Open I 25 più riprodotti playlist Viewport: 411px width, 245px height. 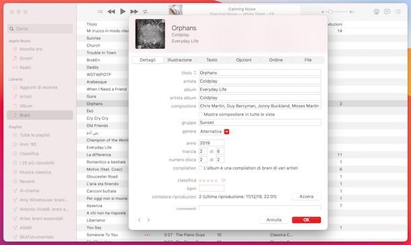36,163
